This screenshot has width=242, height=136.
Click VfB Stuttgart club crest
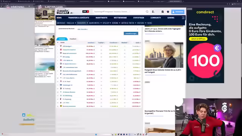point(61,46)
